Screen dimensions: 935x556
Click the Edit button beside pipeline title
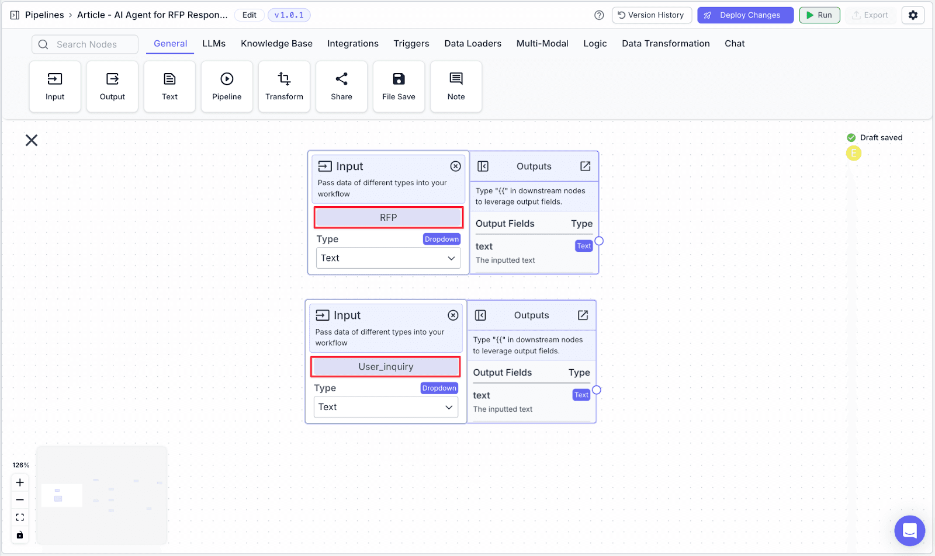250,15
